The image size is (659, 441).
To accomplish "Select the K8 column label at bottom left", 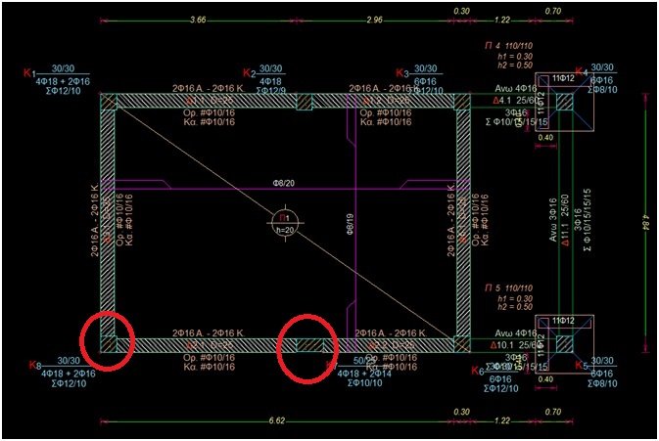I will (35, 366).
